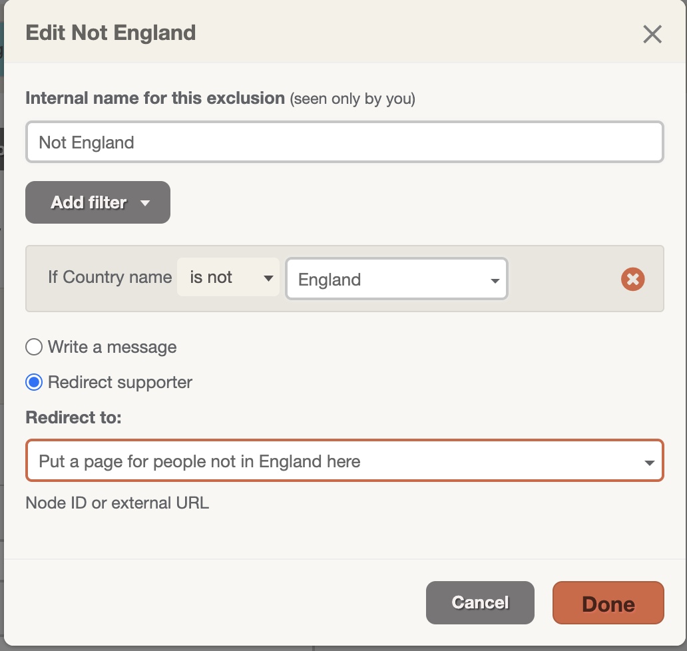Open the 'is not' operator dropdown
The image size is (687, 651).
pos(228,278)
